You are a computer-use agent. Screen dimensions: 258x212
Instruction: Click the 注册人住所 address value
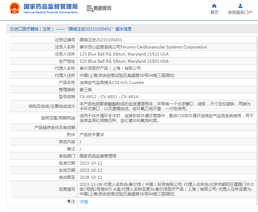124,54
